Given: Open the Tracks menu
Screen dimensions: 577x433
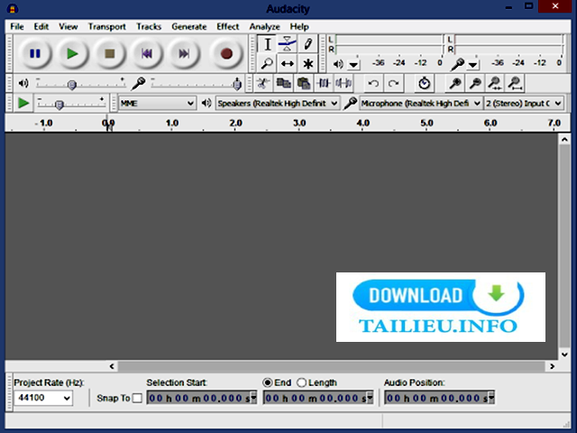Looking at the screenshot, I should click(x=149, y=26).
